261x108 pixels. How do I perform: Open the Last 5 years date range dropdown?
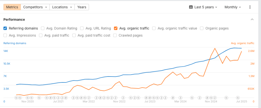pos(203,7)
